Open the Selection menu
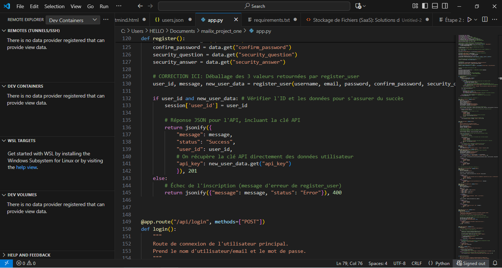This screenshot has width=502, height=268. [x=55, y=6]
